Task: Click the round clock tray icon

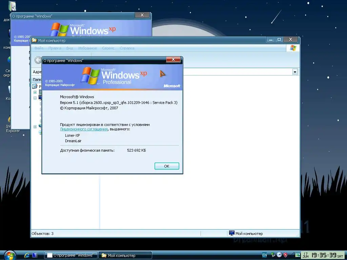Action: click(279, 255)
